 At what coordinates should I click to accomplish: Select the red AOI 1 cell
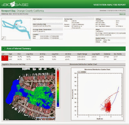[5, 58]
